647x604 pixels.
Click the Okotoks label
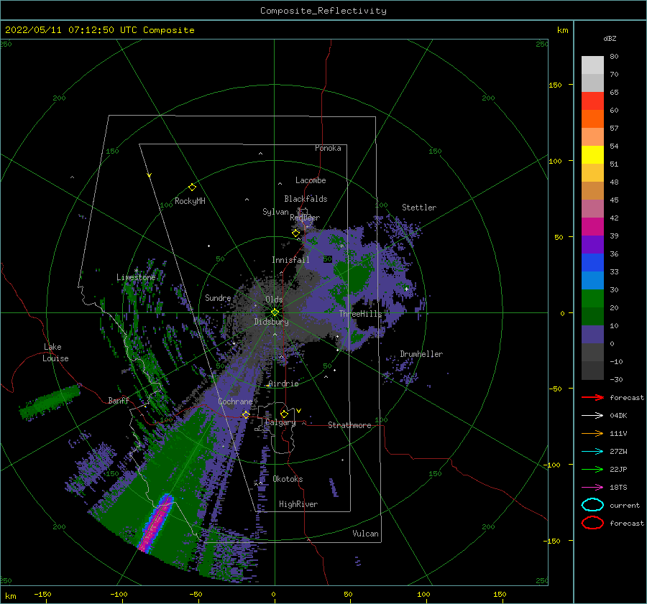pyautogui.click(x=288, y=479)
